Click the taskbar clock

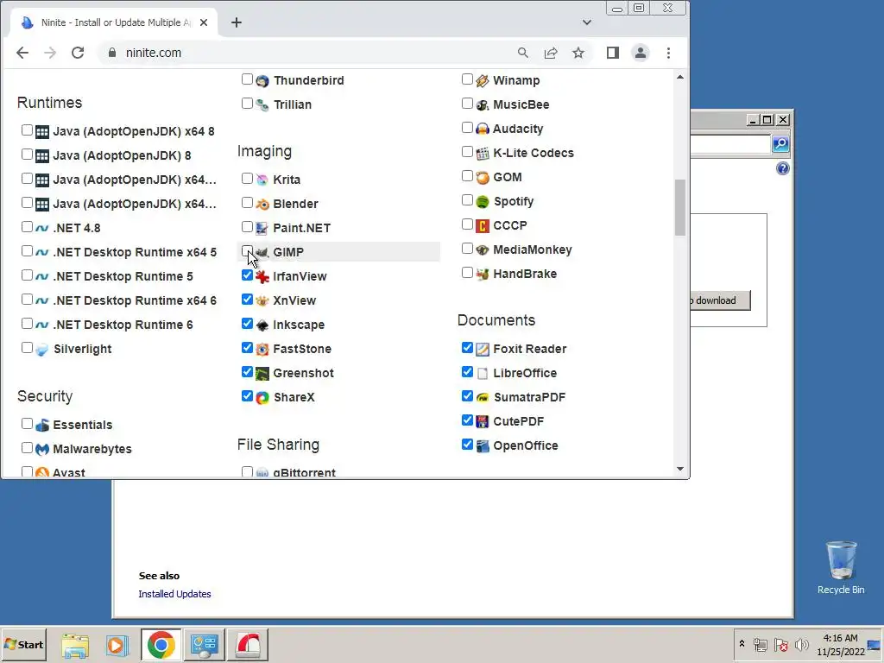click(x=841, y=644)
